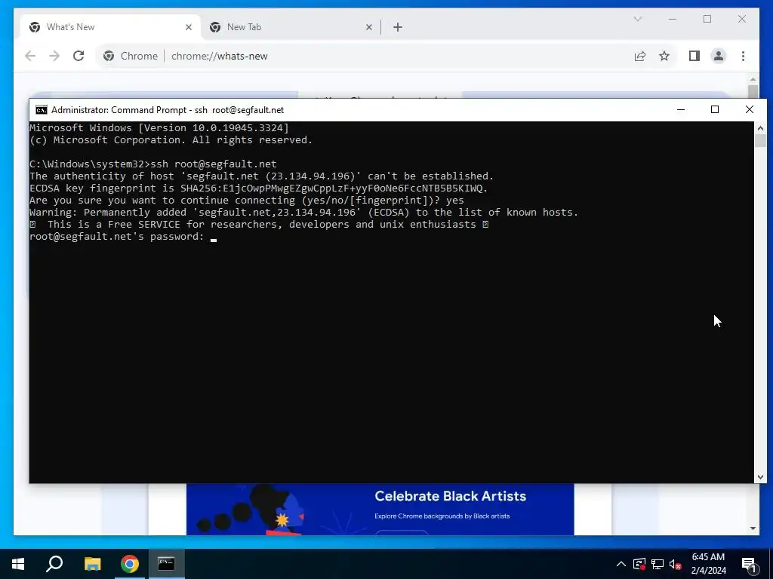Click the Chrome taskbar icon
Image resolution: width=773 pixels, height=579 pixels.
(x=130, y=564)
